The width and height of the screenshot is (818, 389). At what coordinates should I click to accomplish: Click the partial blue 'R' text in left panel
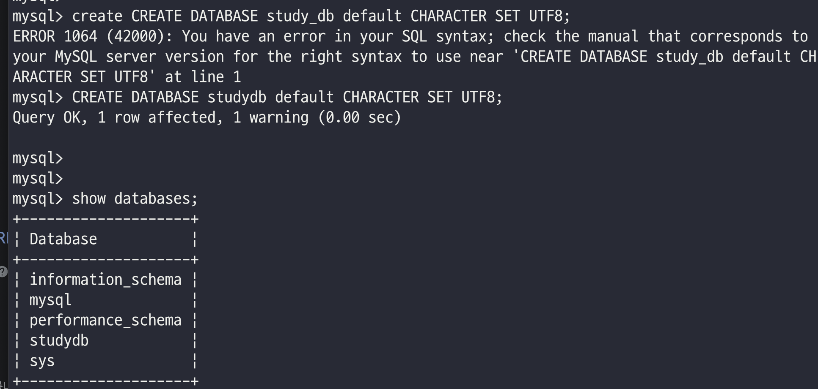(x=4, y=238)
